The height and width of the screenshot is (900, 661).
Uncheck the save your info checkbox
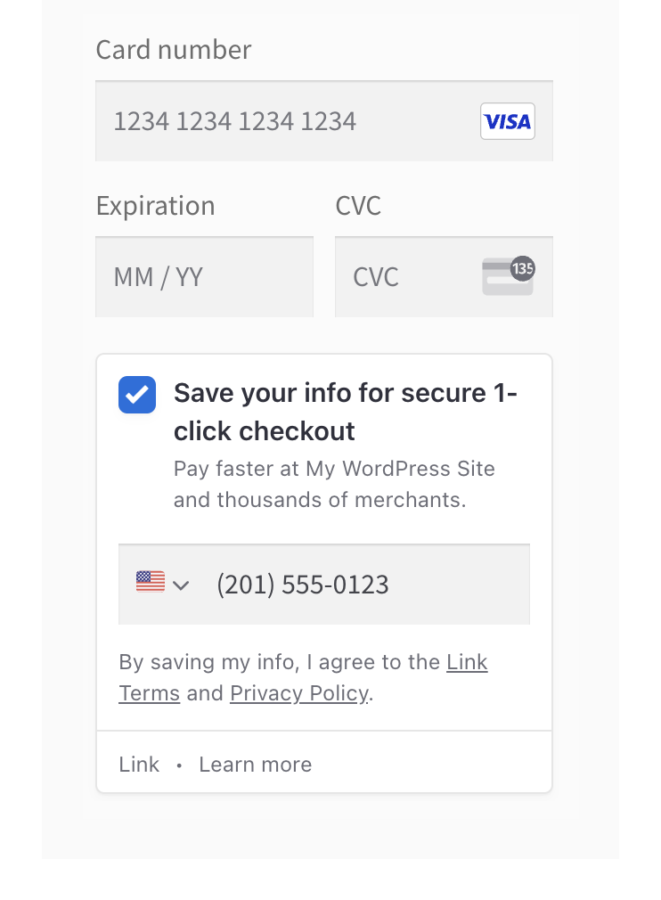[137, 395]
